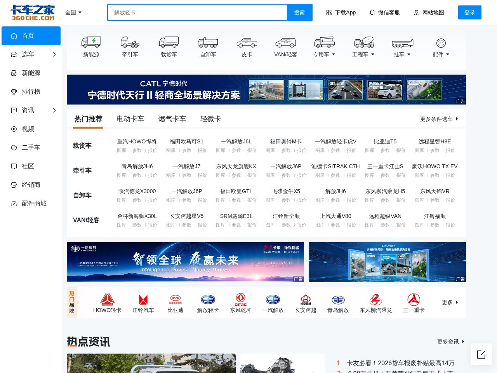
Task: Switch to the 电动卡车 tab
Action: 130,119
